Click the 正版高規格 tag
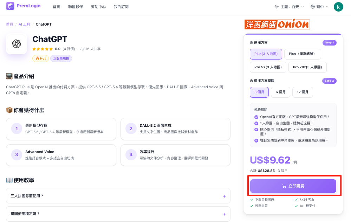 (61, 58)
